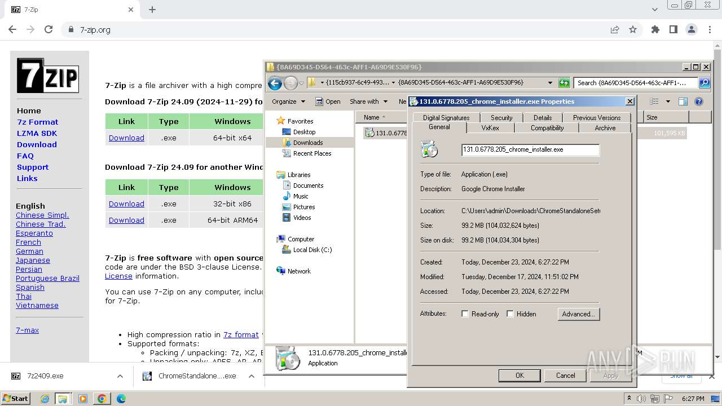The image size is (722, 406).
Task: Switch to the Archive tab
Action: point(605,128)
